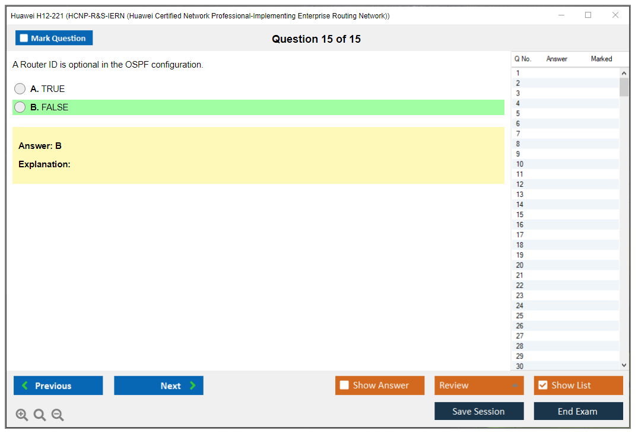Viewport: 638px width, 436px height.
Task: Minimize the exam window
Action: tap(561, 15)
